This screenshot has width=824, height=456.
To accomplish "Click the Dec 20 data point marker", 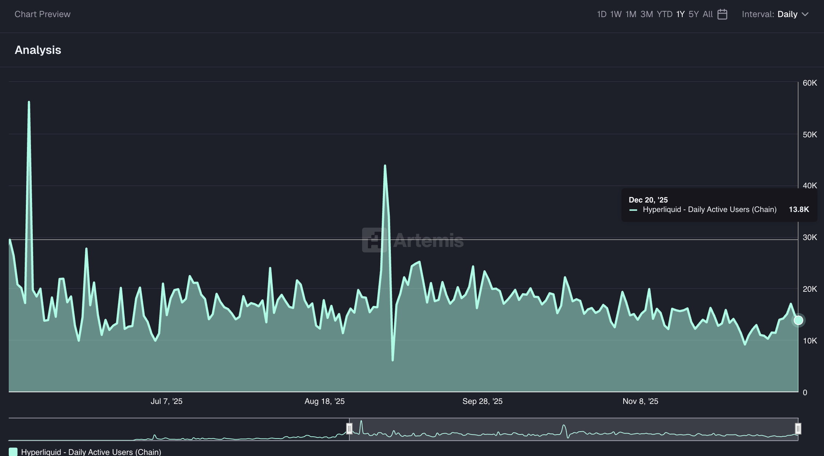I will [x=798, y=320].
